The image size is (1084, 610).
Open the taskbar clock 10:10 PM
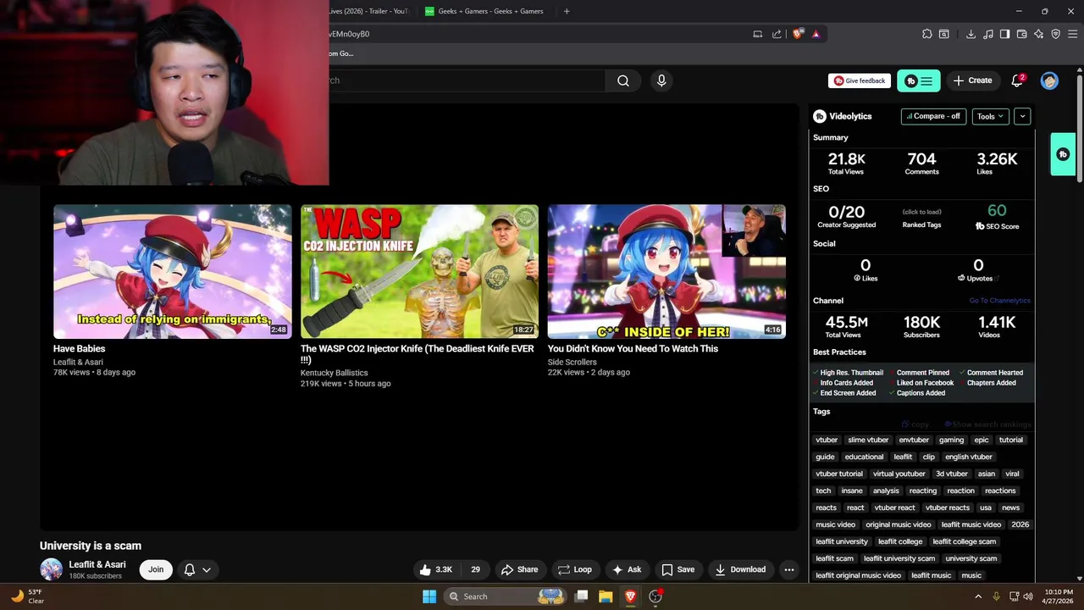pyautogui.click(x=1059, y=596)
